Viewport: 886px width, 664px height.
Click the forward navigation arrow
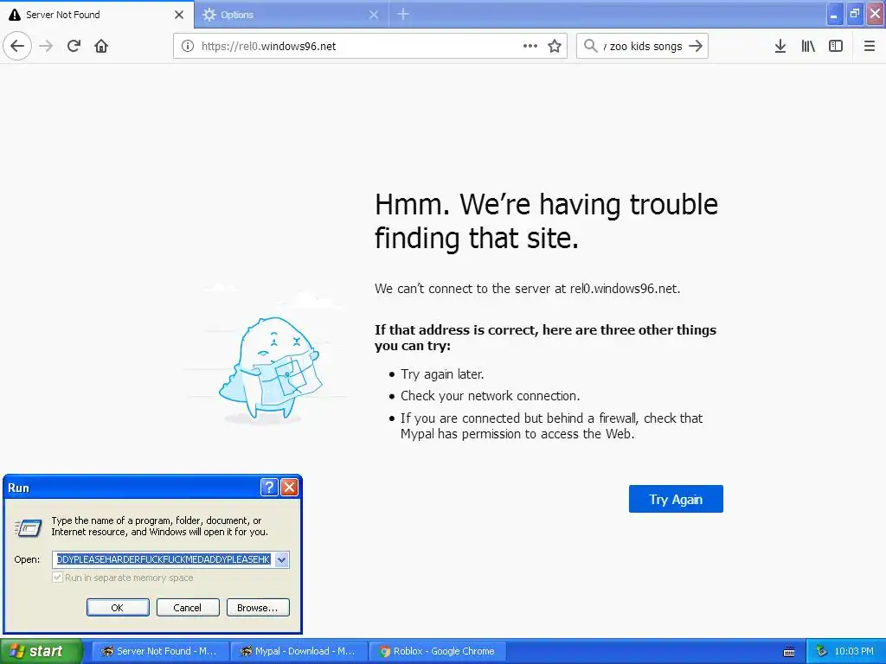pos(46,46)
